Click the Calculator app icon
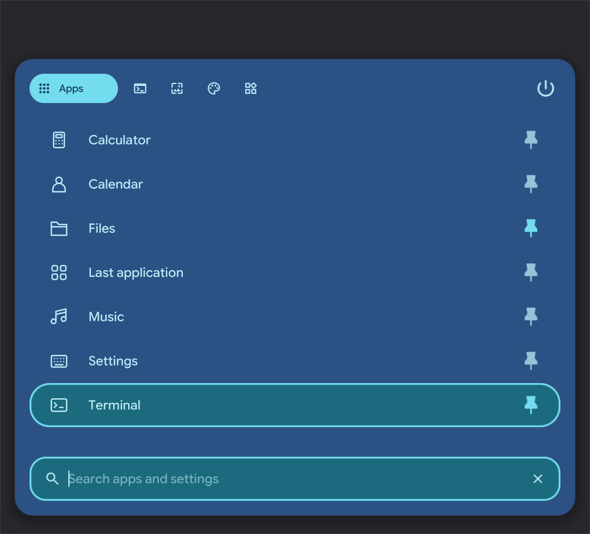The image size is (590, 534). (x=59, y=140)
